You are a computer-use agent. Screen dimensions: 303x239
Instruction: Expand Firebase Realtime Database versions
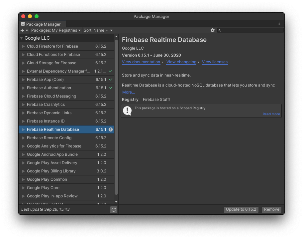click(x=23, y=130)
